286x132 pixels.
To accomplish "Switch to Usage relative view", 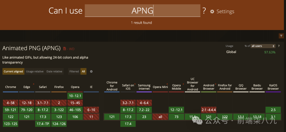I will (35, 71).
